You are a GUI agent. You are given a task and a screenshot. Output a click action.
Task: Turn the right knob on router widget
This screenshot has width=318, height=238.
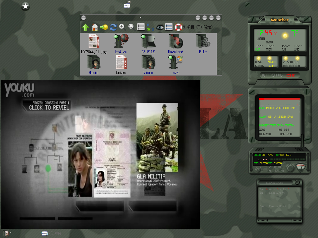coord(291,168)
